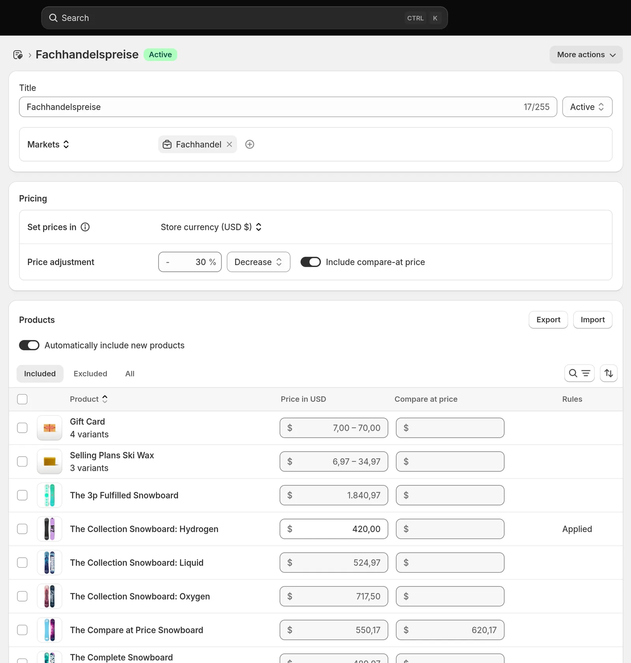
Task: Open the Gift Card product link
Action: (x=88, y=422)
